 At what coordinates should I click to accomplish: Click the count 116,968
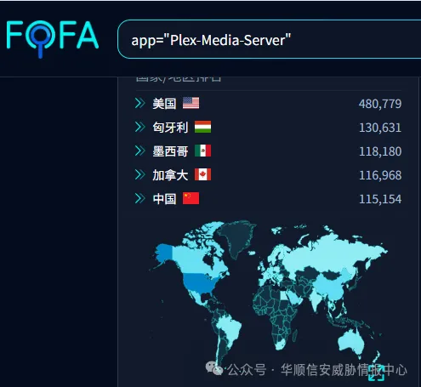(380, 175)
